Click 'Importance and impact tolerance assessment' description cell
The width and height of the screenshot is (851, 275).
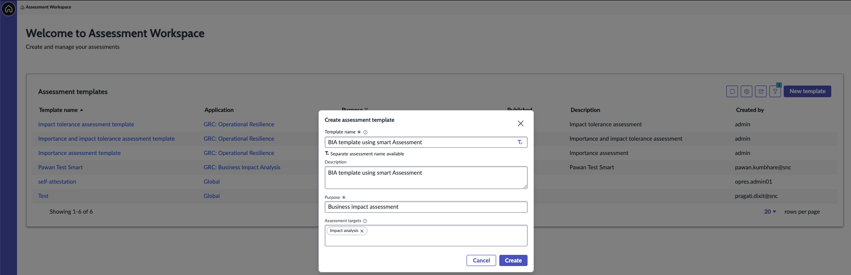point(626,139)
